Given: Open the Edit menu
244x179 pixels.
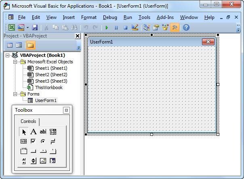Looking at the screenshot, I should 36,17.
